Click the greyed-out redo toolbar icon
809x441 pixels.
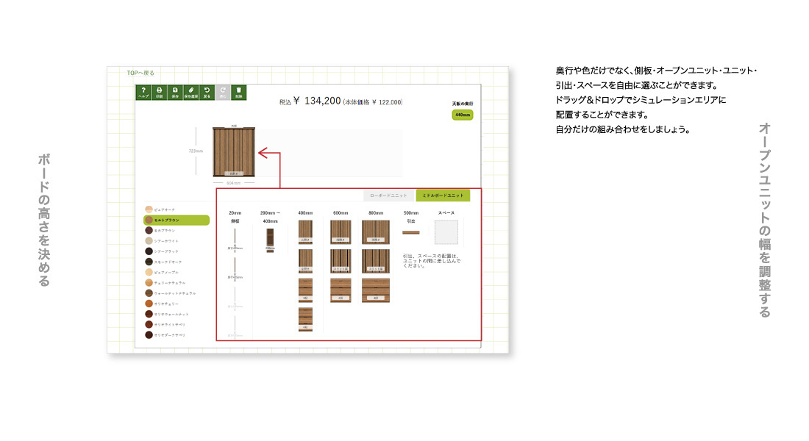pyautogui.click(x=223, y=93)
